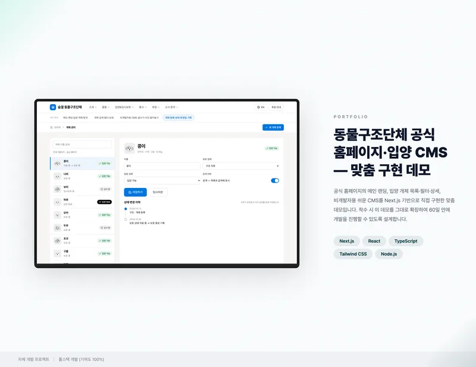This screenshot has width=476, height=367.
Task: Click 나비's avatar in the animal list
Action: [57, 176]
